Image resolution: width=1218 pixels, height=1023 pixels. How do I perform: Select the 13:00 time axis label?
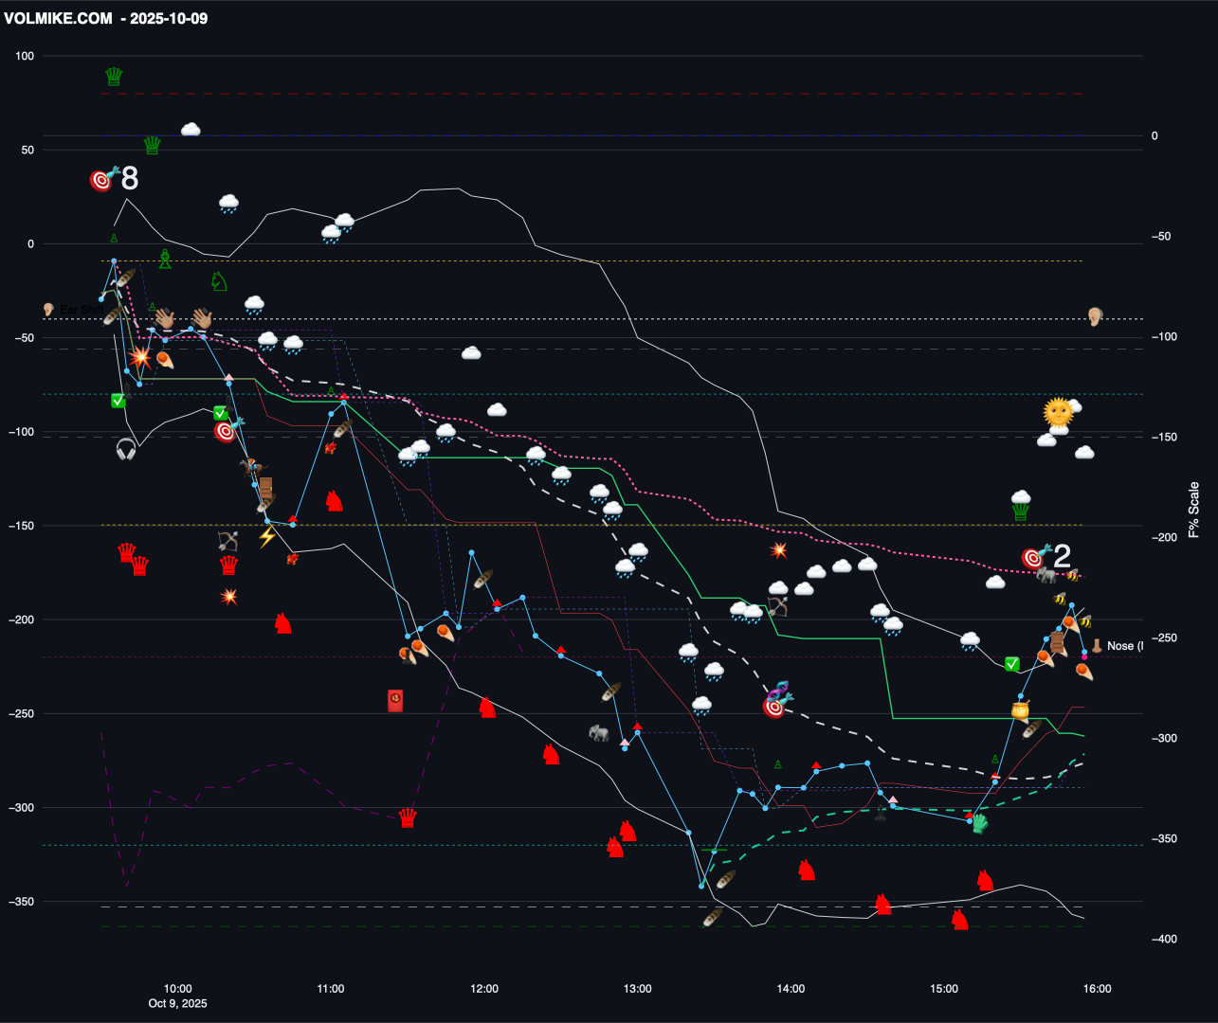[x=638, y=989]
